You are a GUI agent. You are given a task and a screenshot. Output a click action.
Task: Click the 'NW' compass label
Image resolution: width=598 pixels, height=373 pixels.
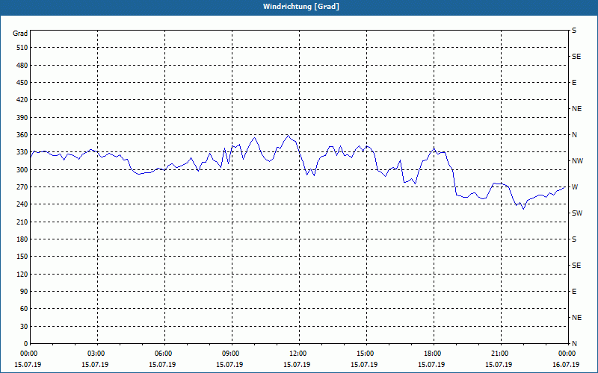pos(577,161)
